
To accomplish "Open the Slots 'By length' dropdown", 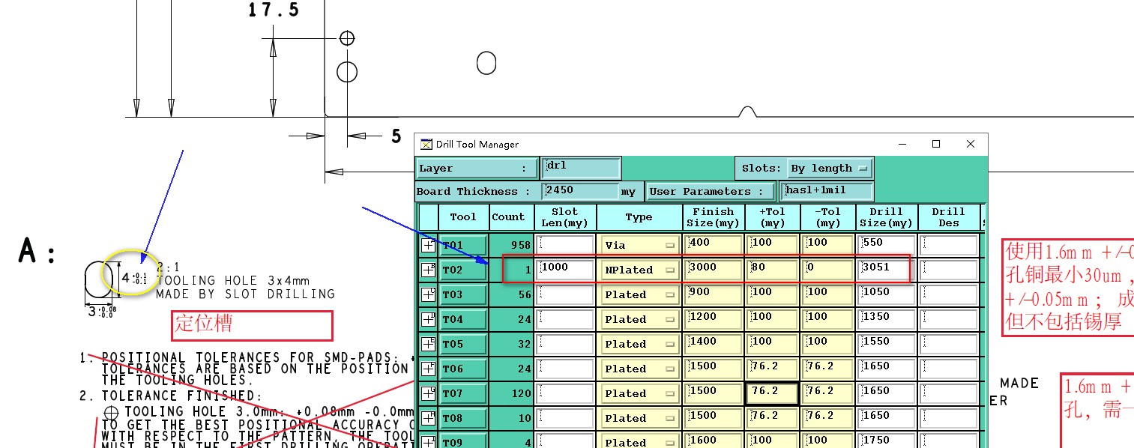I will pos(830,168).
